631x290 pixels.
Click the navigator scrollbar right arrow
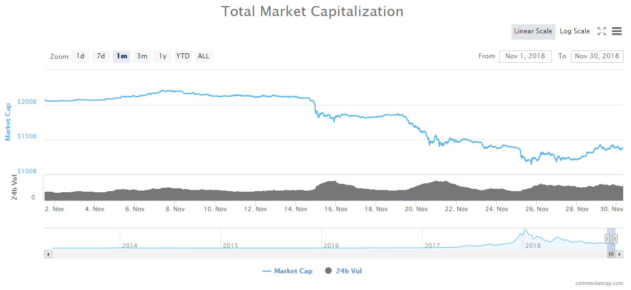(620, 254)
